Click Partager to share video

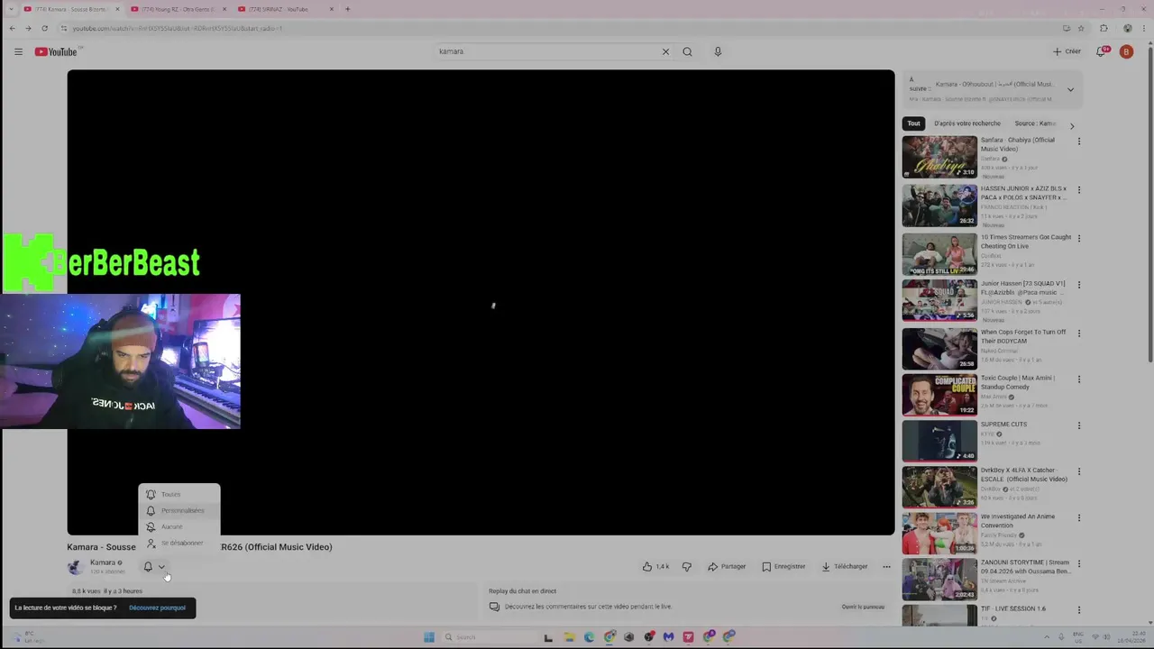point(727,566)
